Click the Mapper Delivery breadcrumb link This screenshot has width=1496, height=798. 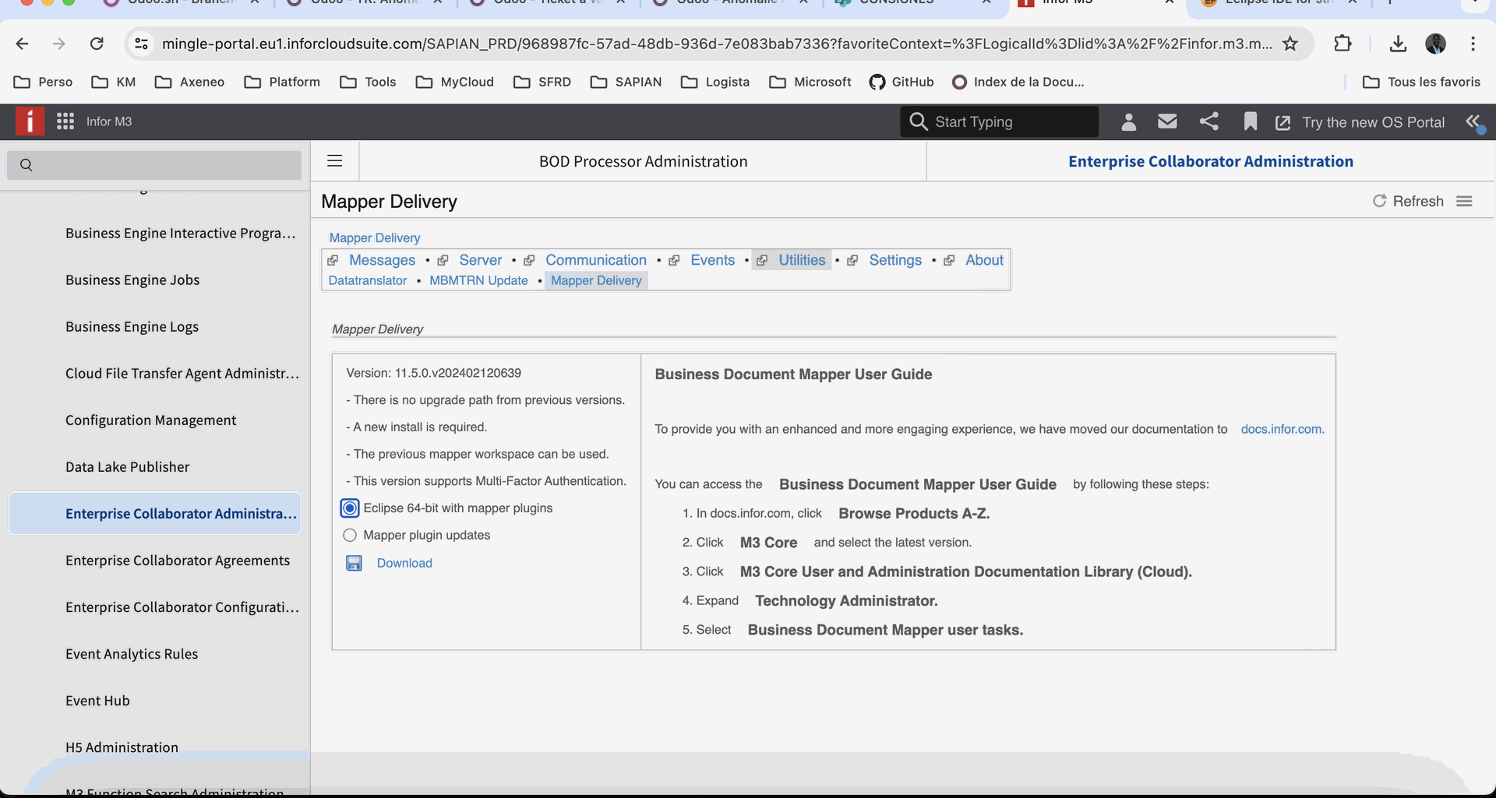pos(375,238)
